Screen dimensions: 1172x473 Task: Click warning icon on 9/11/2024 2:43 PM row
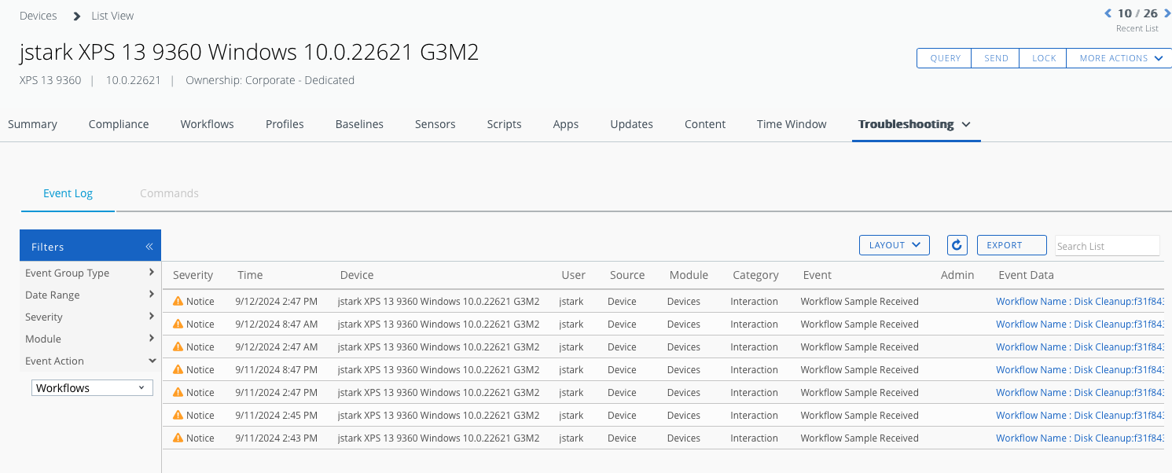pos(178,438)
